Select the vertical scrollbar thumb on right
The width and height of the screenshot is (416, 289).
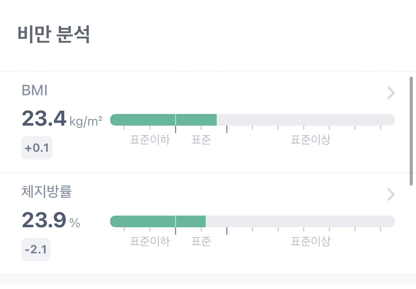411,131
